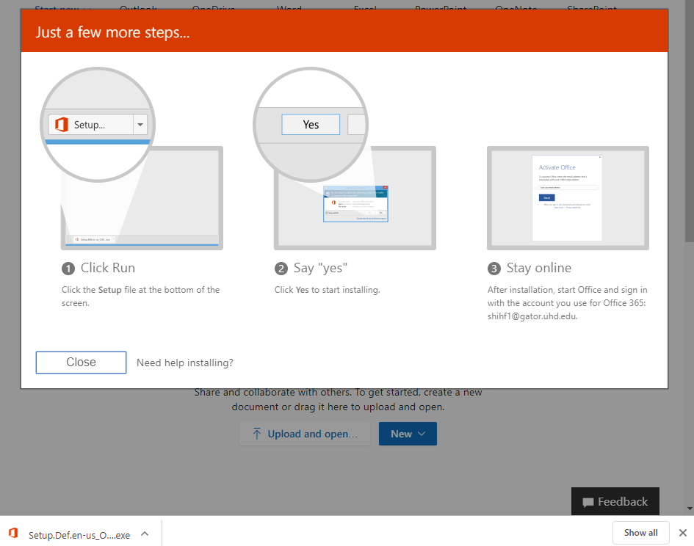The width and height of the screenshot is (694, 546).
Task: Click the Setup dropdown arrow in the illustration
Action: (x=141, y=125)
